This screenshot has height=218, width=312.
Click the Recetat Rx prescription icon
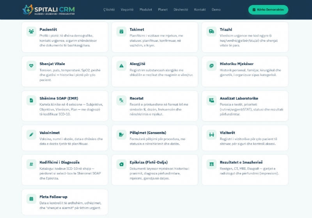coord(121,100)
